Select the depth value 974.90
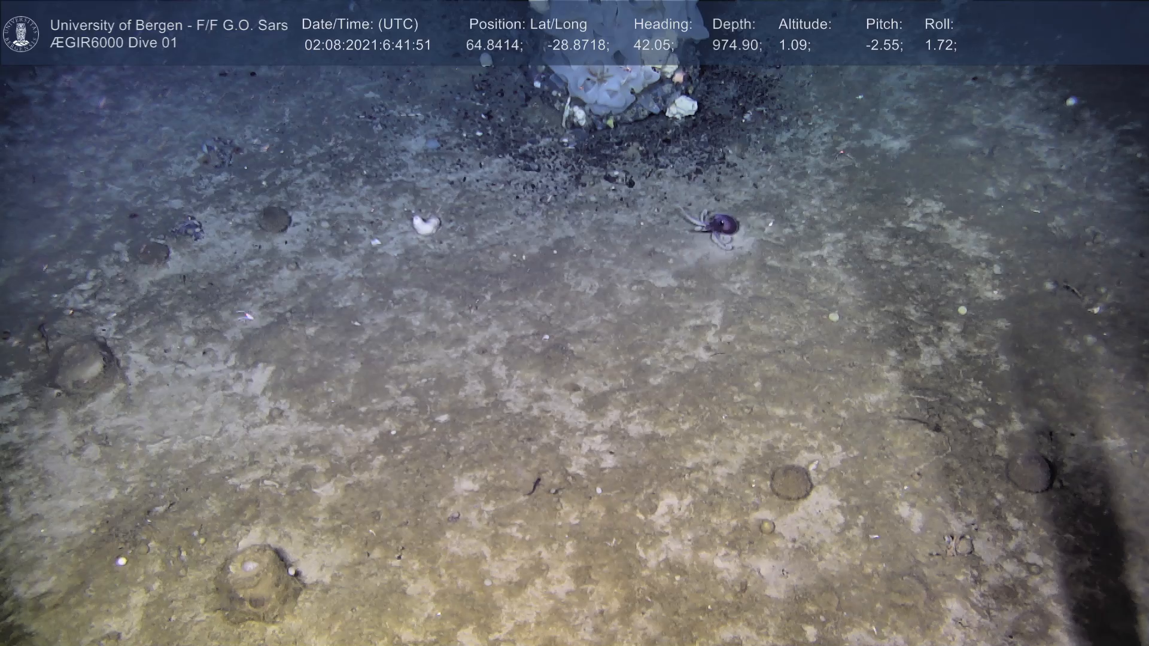 click(x=737, y=45)
